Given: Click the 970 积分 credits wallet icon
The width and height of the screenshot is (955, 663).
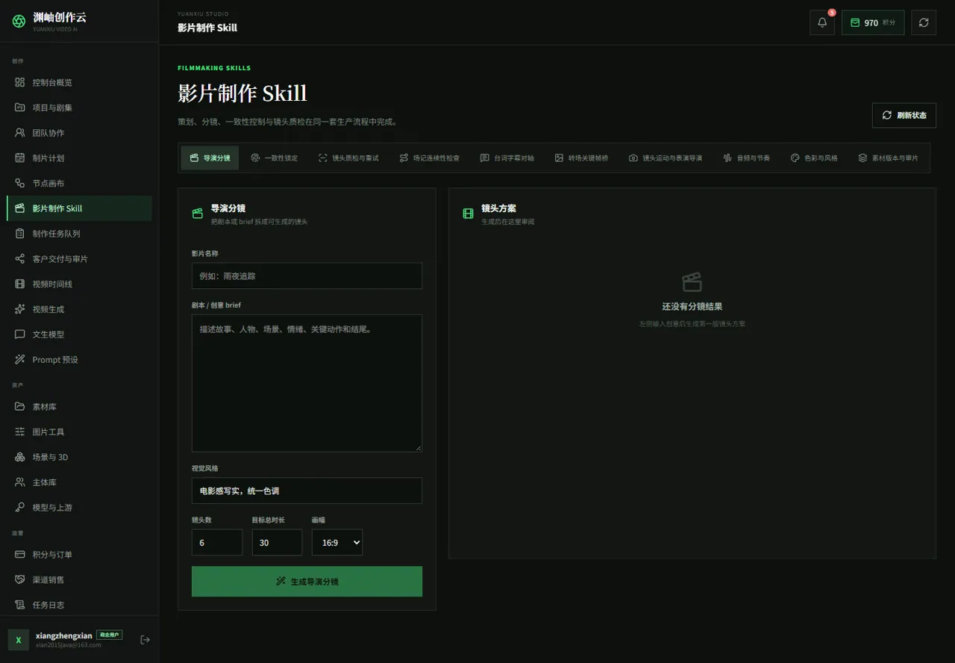Looking at the screenshot, I should click(x=855, y=22).
